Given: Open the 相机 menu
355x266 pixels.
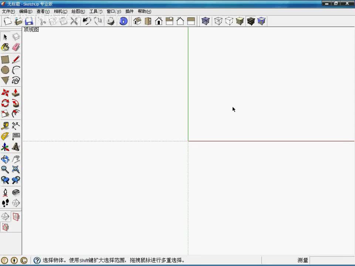Looking at the screenshot, I should (x=60, y=11).
